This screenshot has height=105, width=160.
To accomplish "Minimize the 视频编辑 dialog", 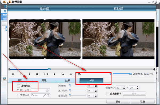I will click(149, 2).
